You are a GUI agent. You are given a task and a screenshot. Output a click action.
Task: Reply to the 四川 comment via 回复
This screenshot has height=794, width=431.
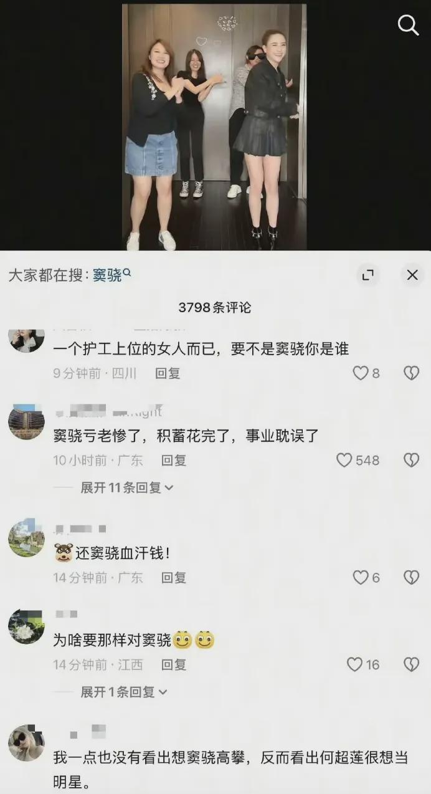tap(168, 373)
